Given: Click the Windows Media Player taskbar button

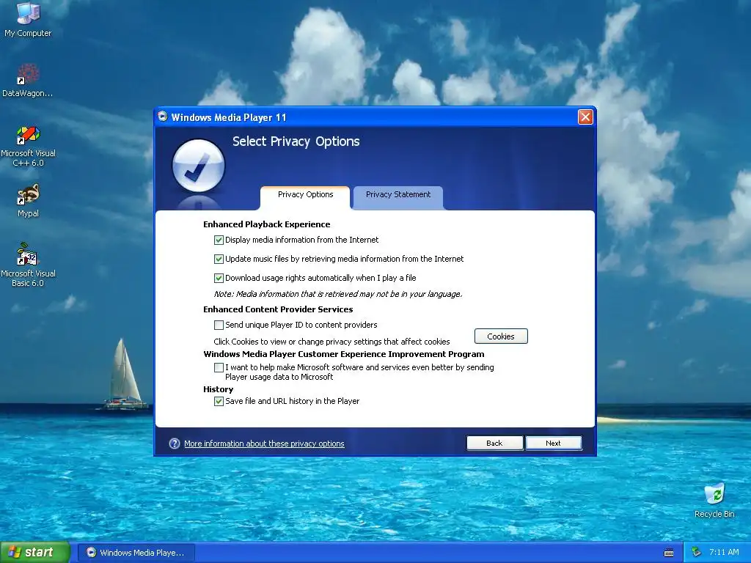Looking at the screenshot, I should [136, 553].
